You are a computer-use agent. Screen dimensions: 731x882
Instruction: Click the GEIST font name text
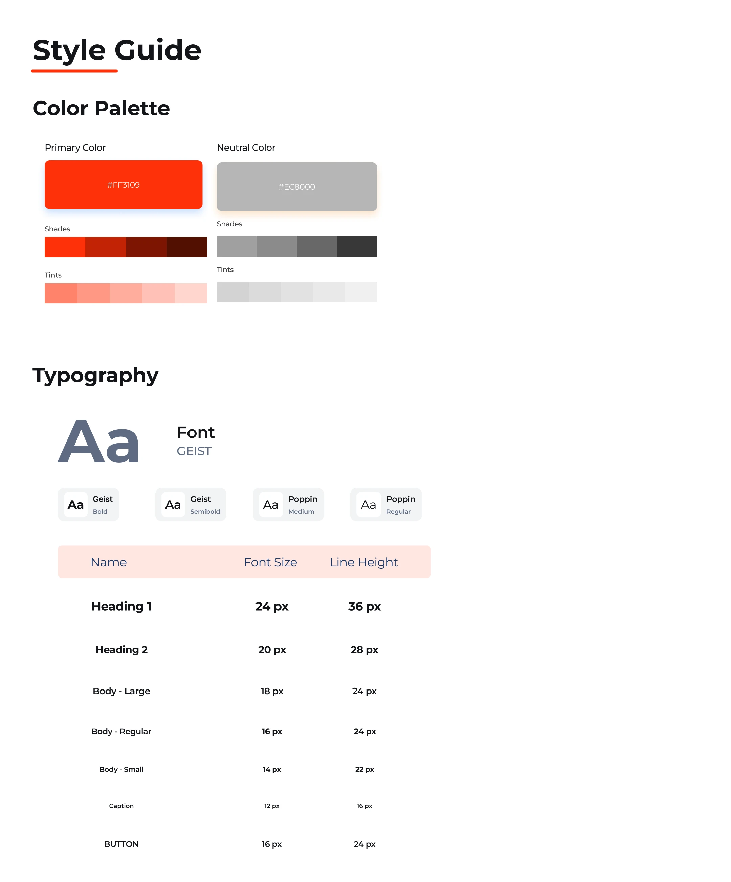pos(194,451)
